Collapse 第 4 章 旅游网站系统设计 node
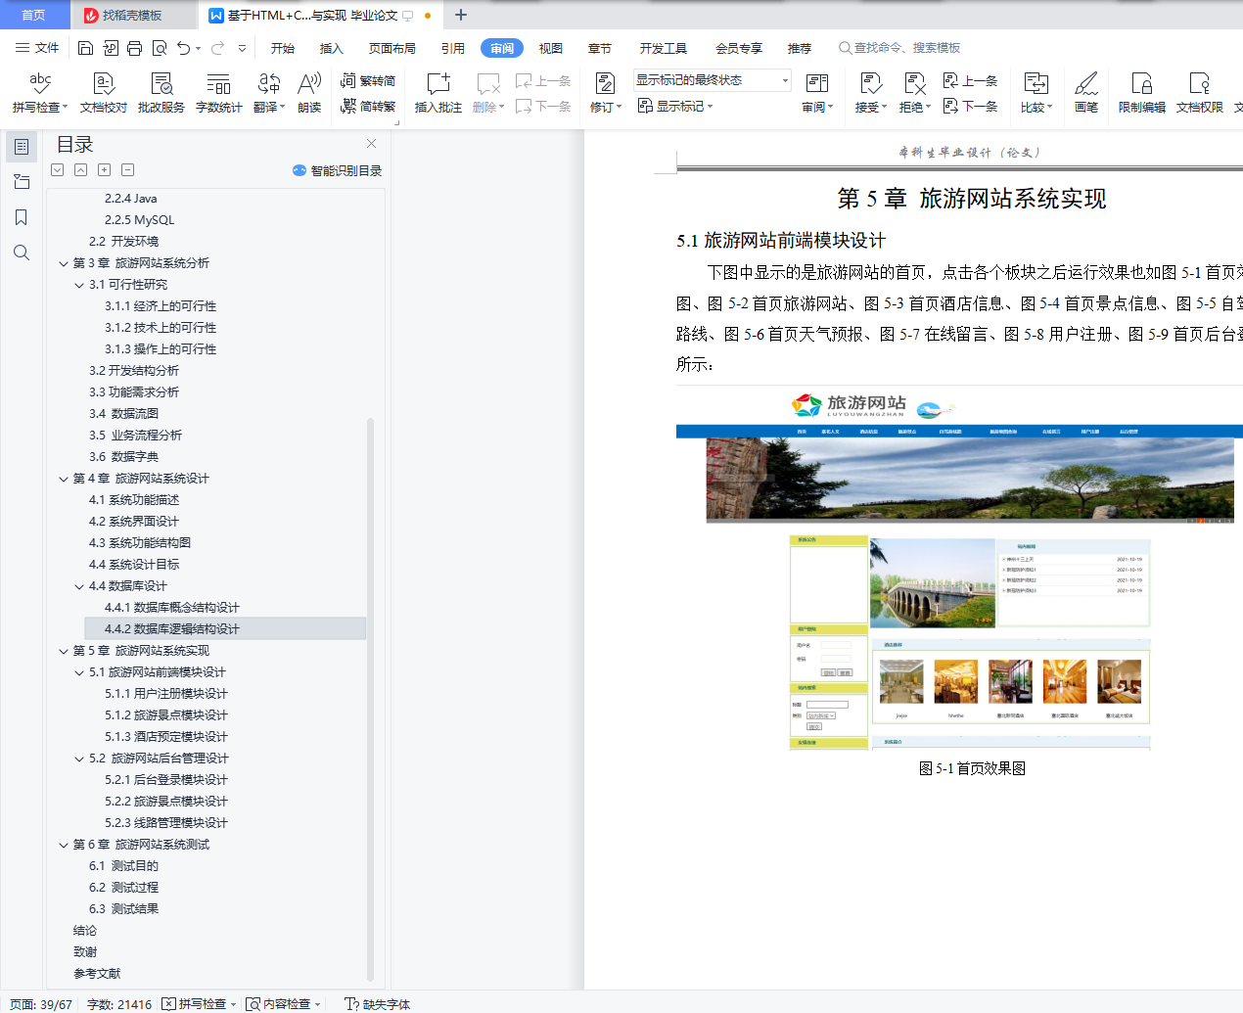Image resolution: width=1243 pixels, height=1013 pixels. (x=64, y=479)
